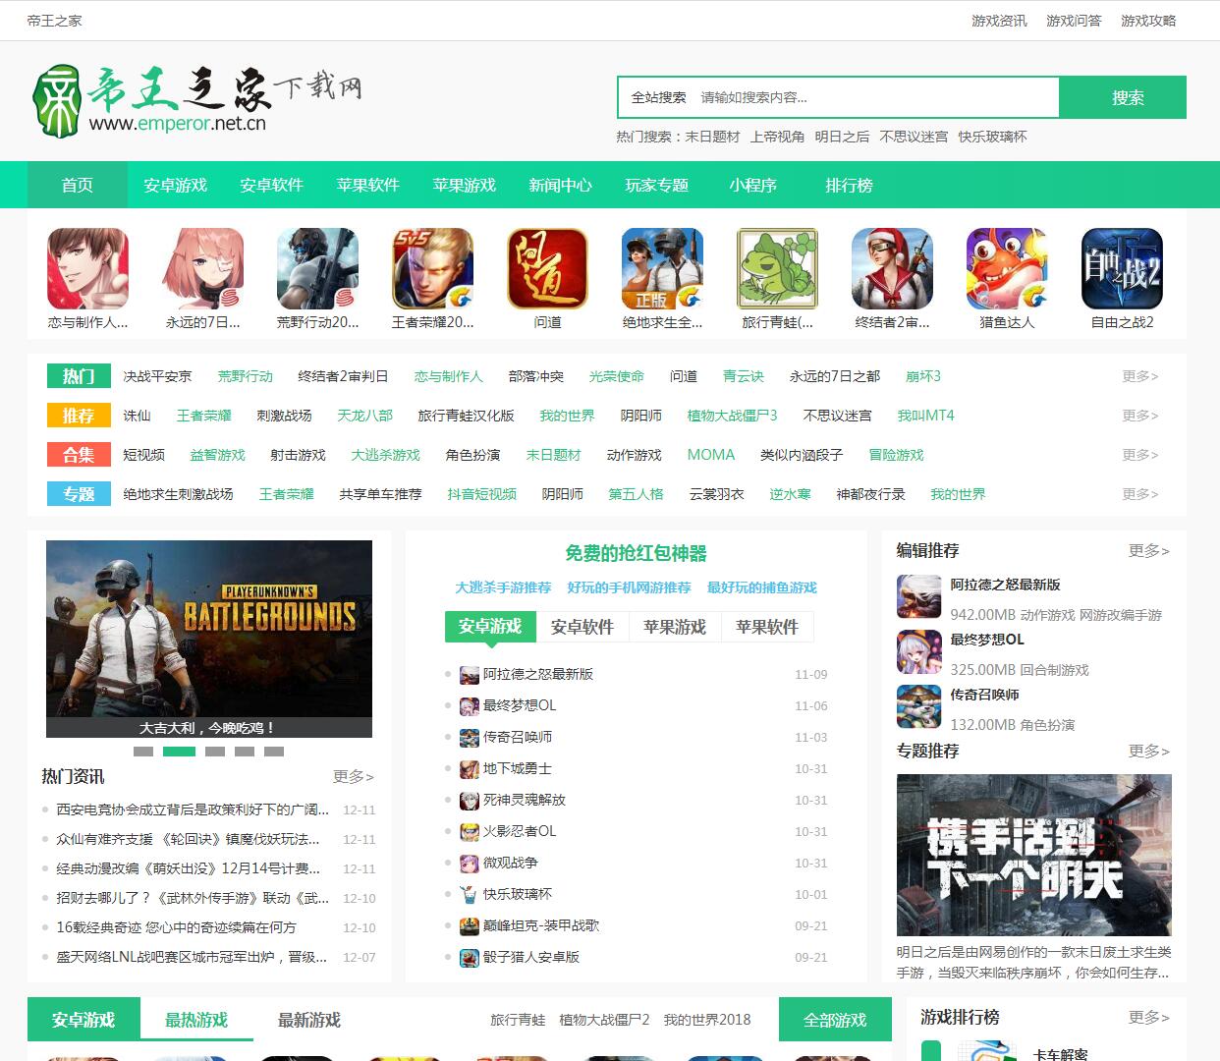1220x1061 pixels.
Task: Open the 好玩的手机网游推荐 link
Action: coord(629,587)
